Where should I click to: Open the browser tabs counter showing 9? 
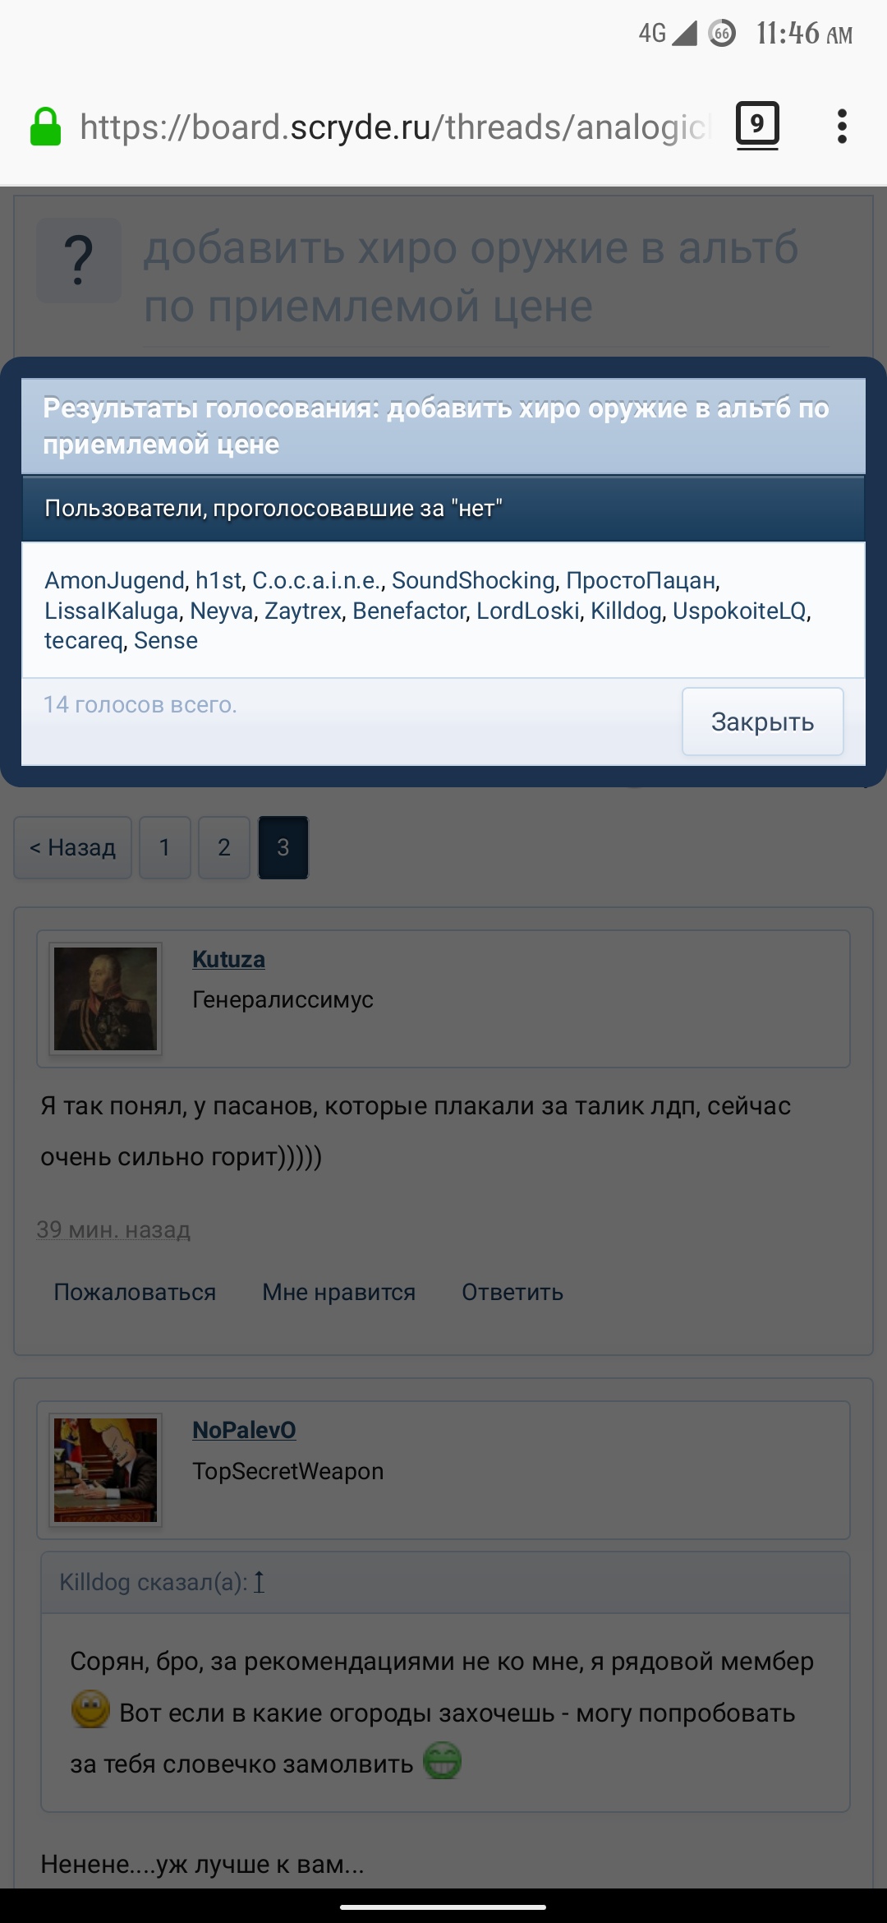757,126
